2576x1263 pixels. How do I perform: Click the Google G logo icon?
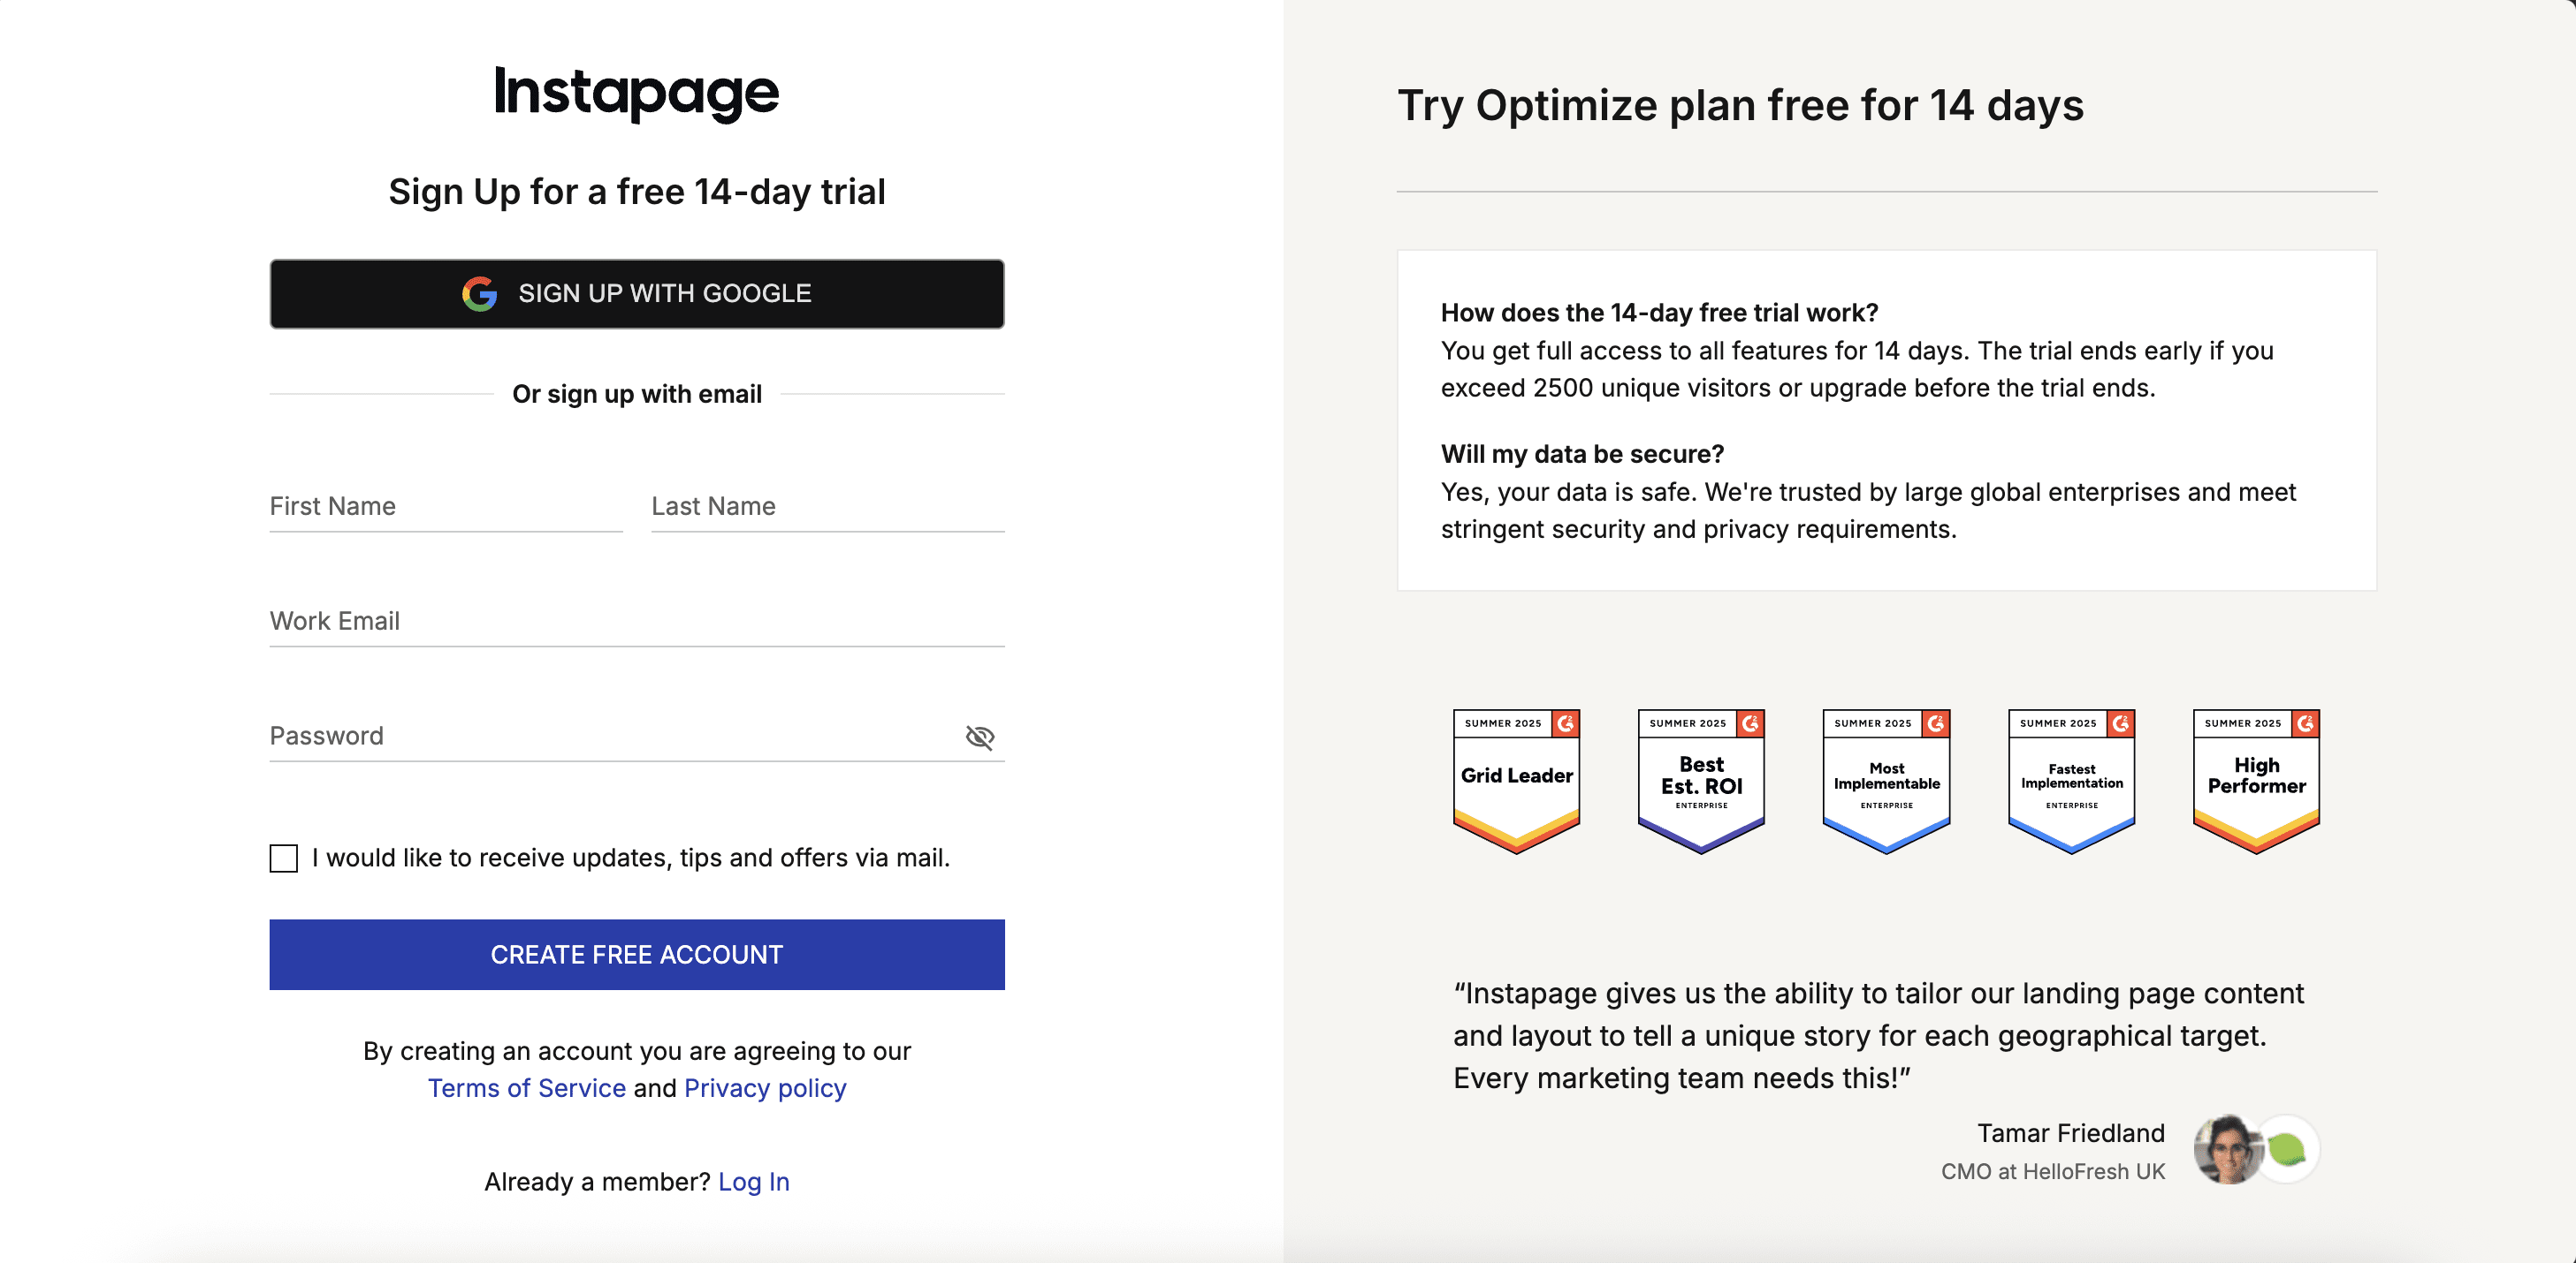pos(480,294)
